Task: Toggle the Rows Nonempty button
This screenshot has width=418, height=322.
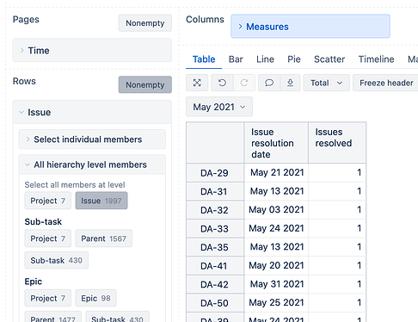Action: coord(145,84)
